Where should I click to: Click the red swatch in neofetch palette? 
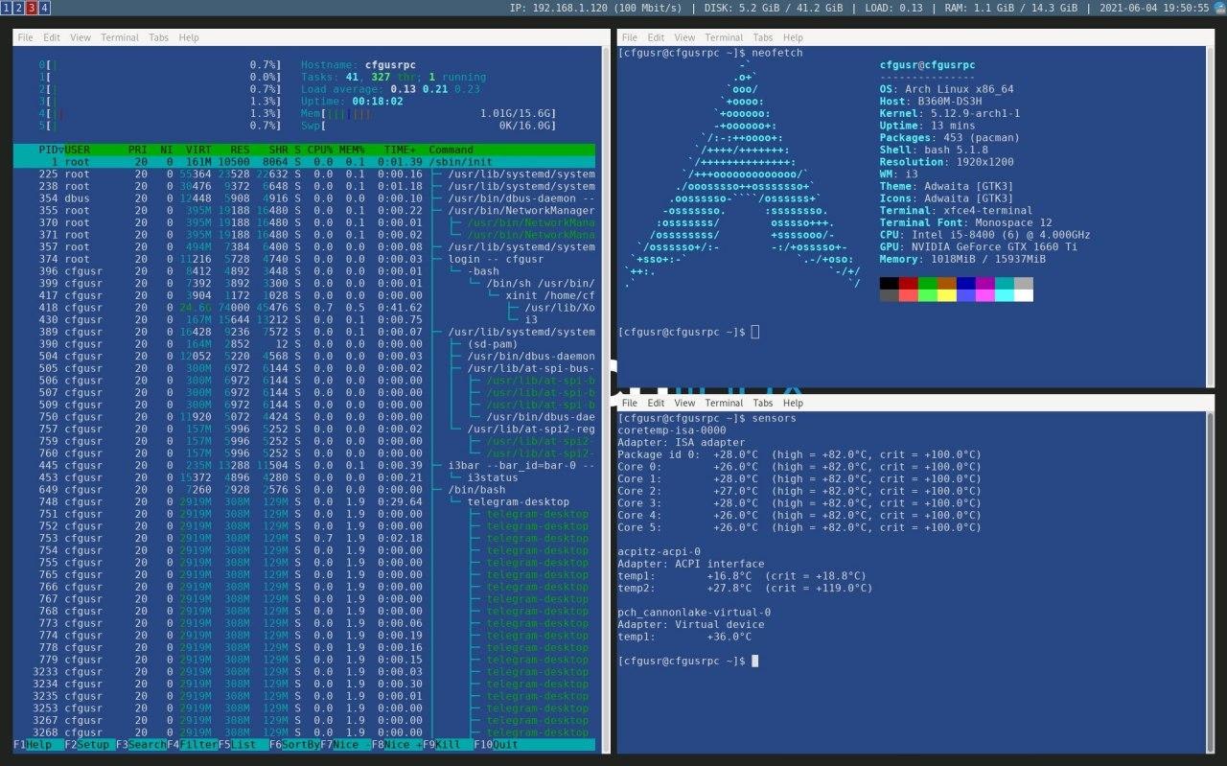click(x=908, y=283)
